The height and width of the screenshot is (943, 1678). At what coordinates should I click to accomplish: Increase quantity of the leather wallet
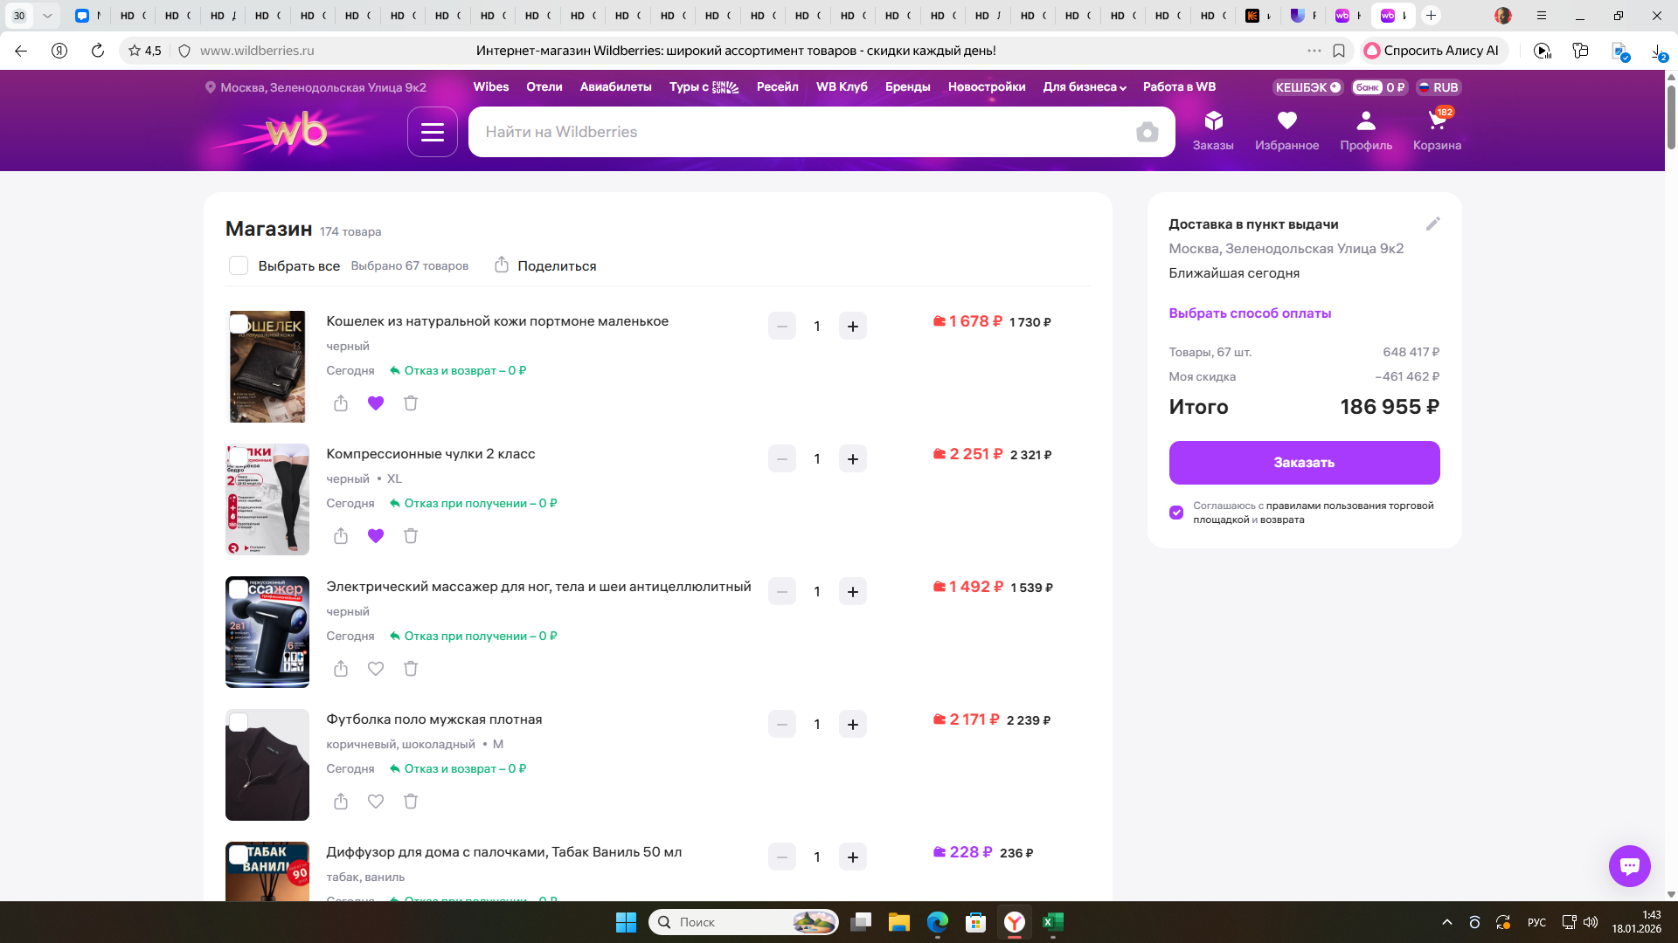coord(852,327)
